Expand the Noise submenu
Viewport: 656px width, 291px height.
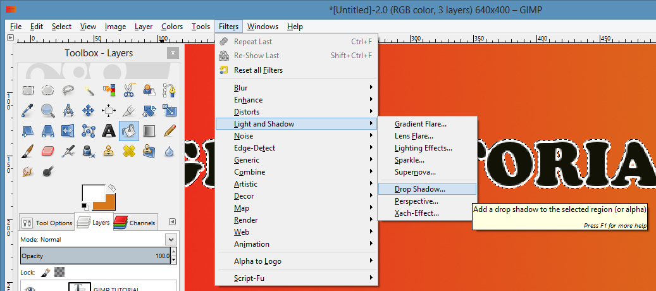click(x=296, y=136)
